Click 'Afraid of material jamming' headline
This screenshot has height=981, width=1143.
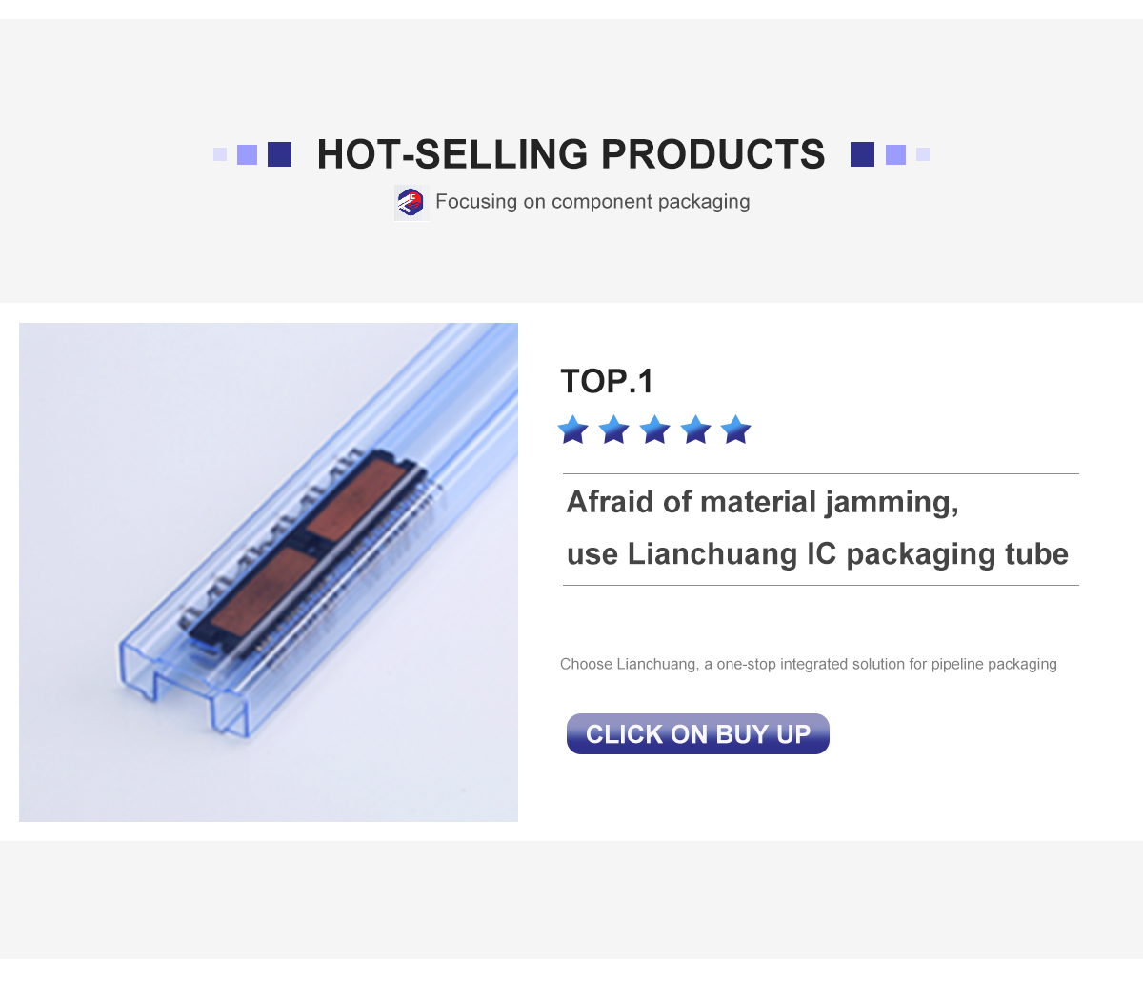click(763, 503)
